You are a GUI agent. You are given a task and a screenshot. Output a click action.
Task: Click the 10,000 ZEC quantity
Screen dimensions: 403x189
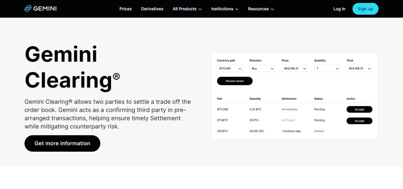tap(257, 131)
